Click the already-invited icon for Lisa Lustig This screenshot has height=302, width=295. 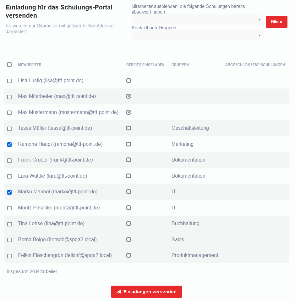(128, 81)
